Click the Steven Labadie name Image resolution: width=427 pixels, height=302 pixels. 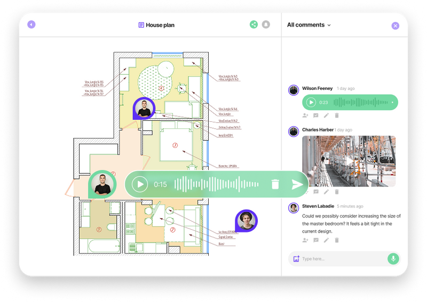[x=318, y=206]
